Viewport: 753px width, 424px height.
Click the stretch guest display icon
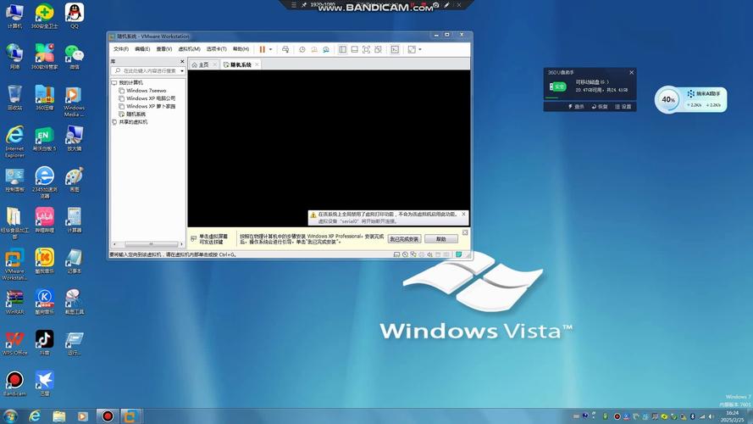[412, 49]
